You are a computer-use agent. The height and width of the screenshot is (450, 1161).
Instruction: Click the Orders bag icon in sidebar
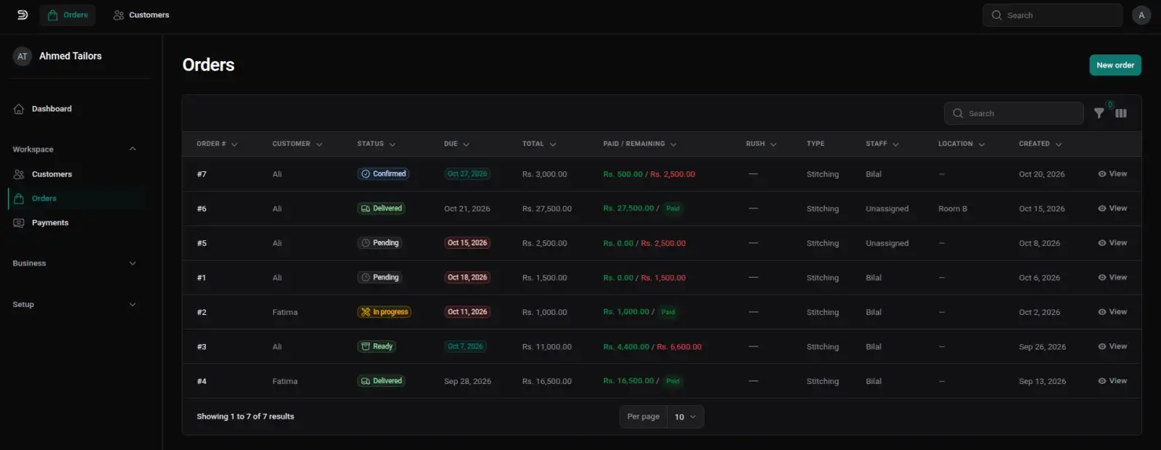[19, 198]
